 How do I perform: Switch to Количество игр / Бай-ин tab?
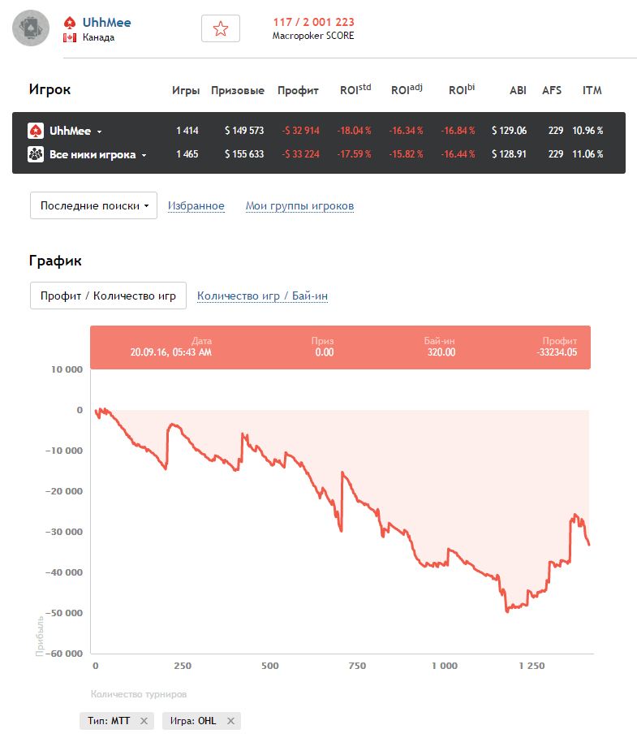point(262,296)
